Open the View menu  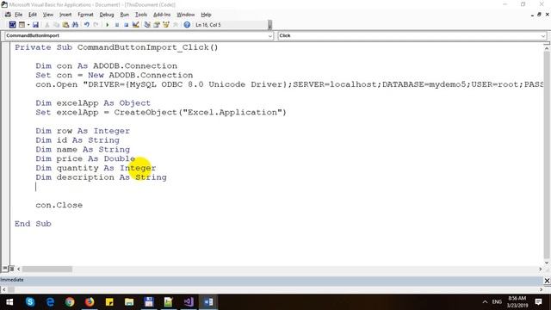click(x=48, y=15)
